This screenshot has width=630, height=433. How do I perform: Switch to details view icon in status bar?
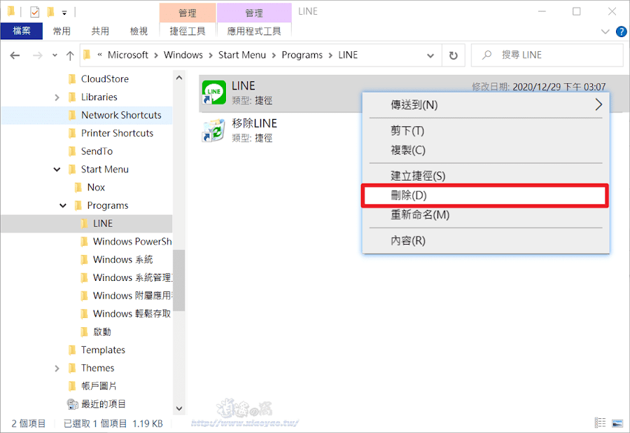[601, 422]
